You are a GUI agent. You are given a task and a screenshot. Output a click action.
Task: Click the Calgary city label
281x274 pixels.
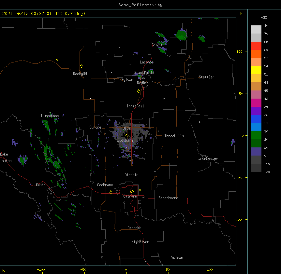(x=130, y=196)
